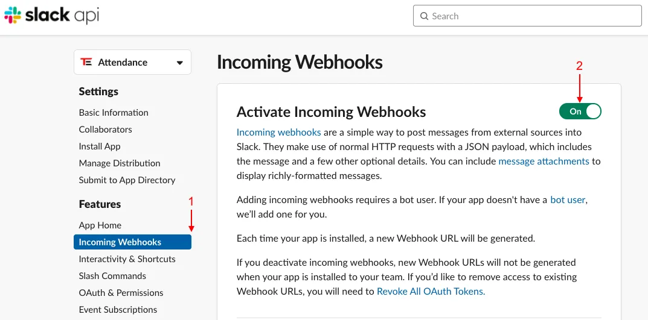The image size is (648, 320).
Task: Open App Home feature
Action: pos(100,225)
